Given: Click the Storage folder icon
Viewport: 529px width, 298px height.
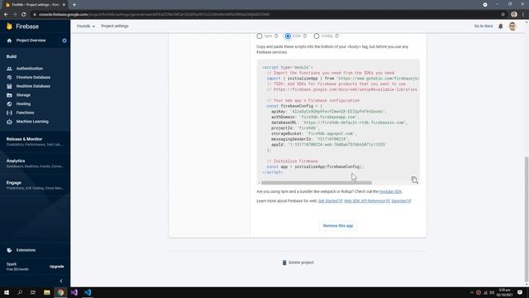Looking at the screenshot, I should pyautogui.click(x=9, y=95).
